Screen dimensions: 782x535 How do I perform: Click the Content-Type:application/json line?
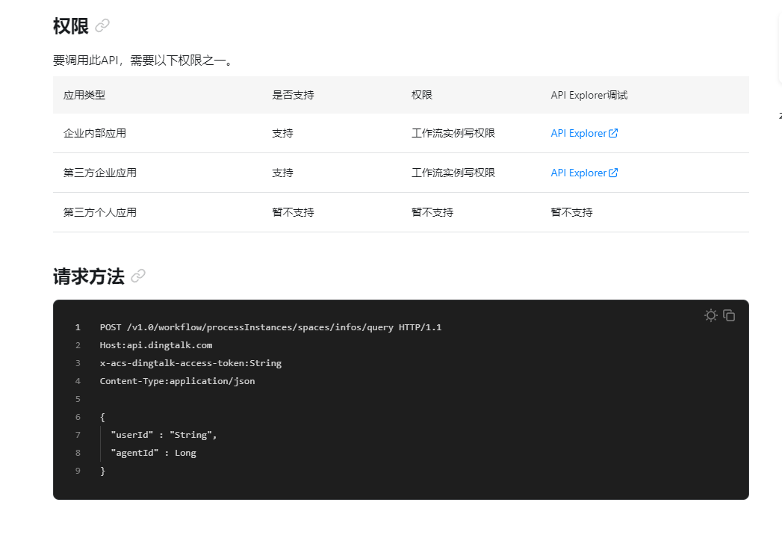click(x=177, y=381)
